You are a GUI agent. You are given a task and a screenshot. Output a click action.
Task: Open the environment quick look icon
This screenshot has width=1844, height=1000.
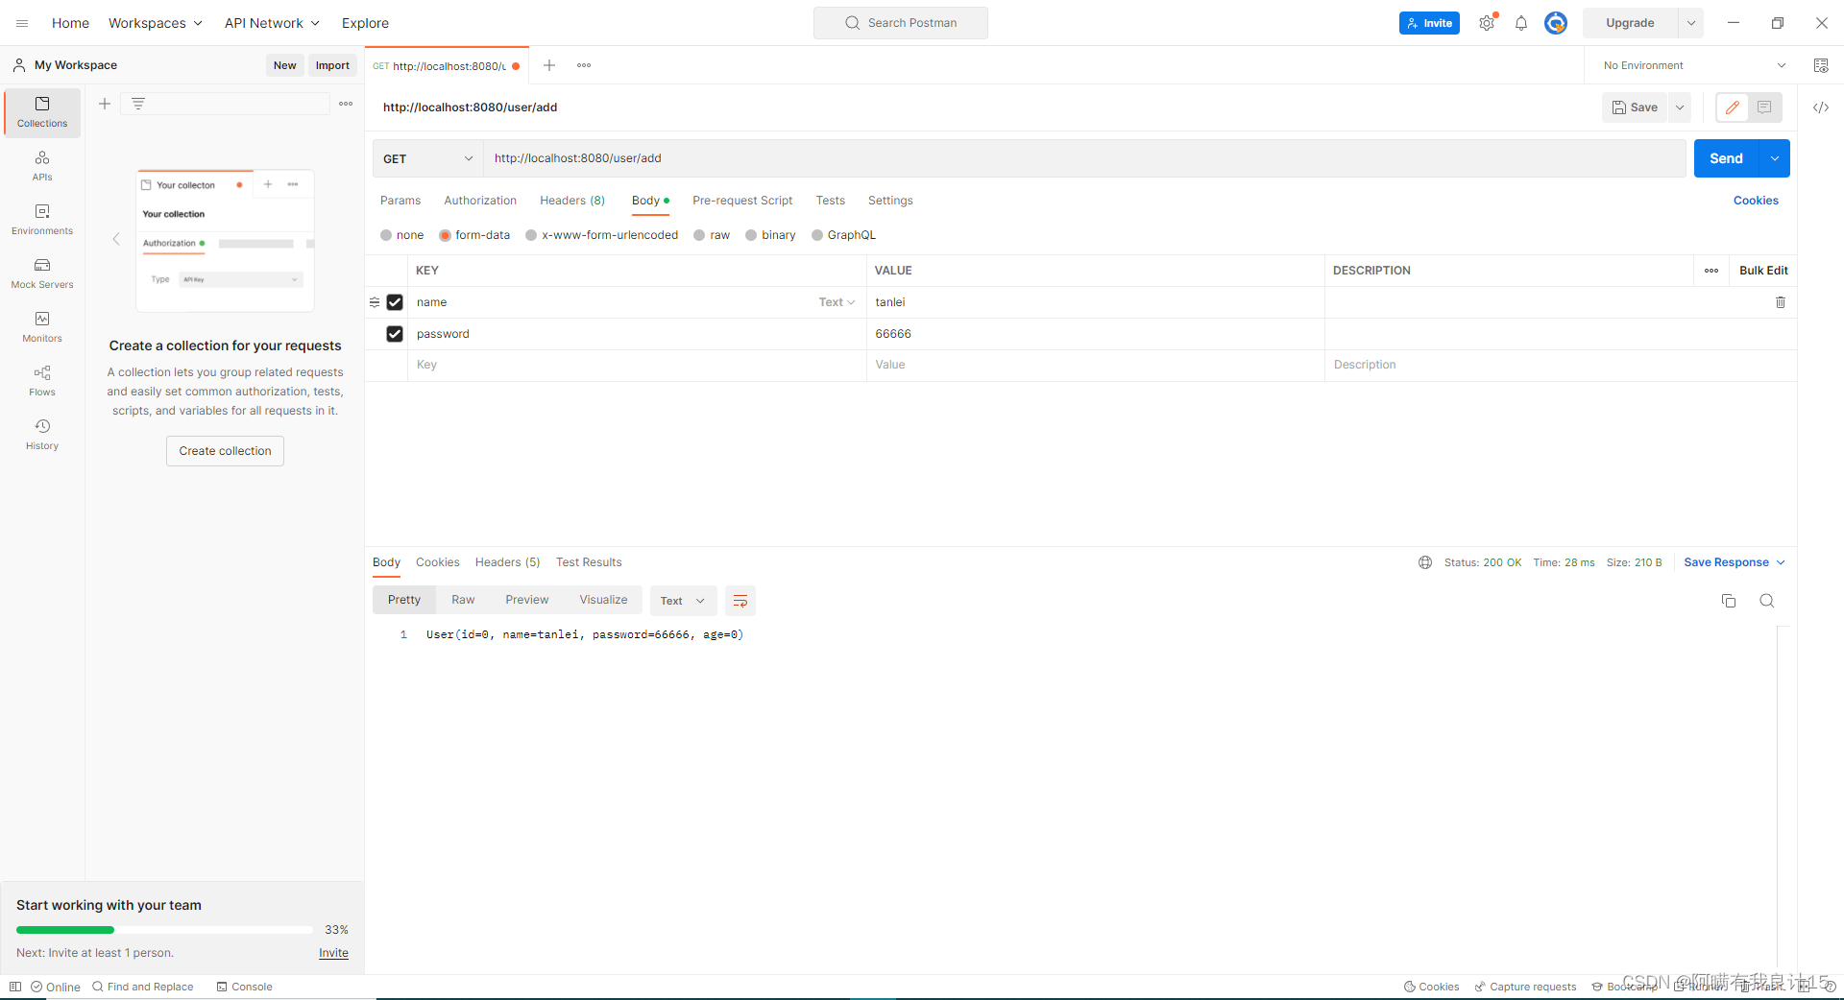tap(1821, 65)
